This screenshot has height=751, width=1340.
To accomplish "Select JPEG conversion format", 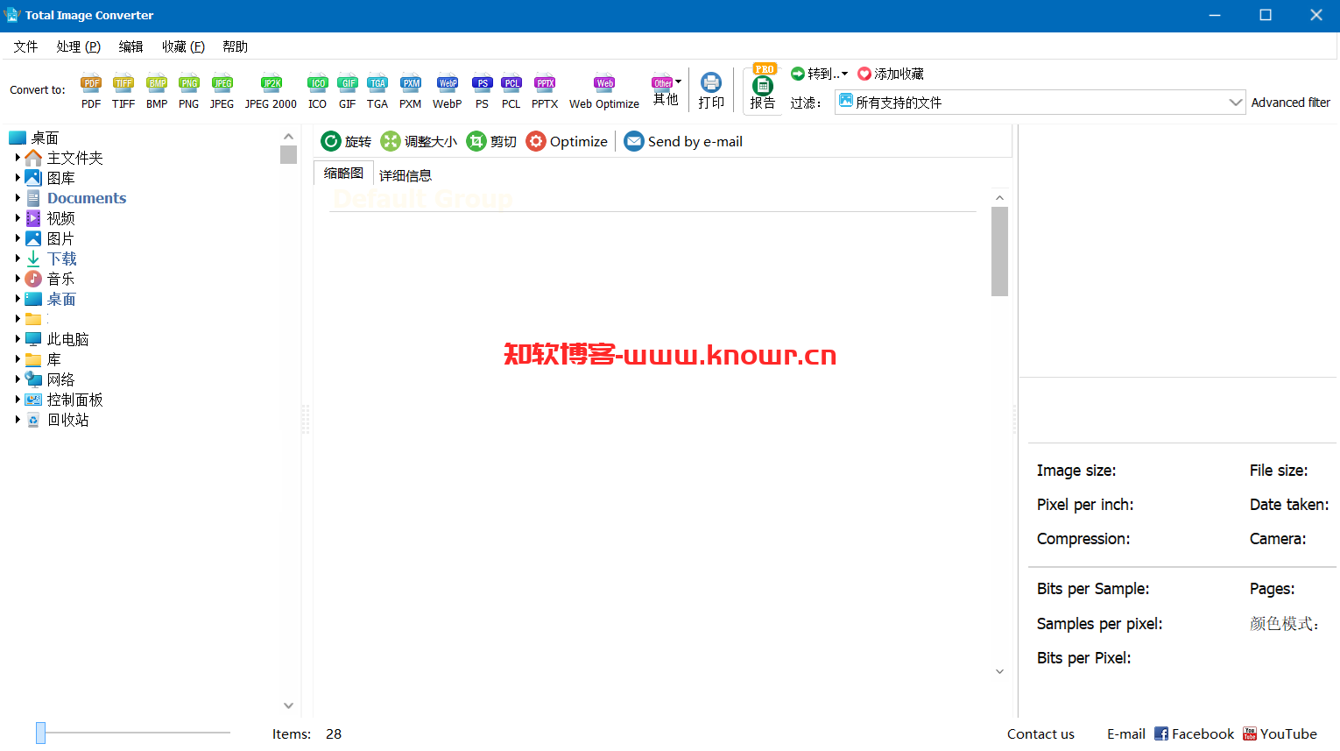I will pos(222,91).
